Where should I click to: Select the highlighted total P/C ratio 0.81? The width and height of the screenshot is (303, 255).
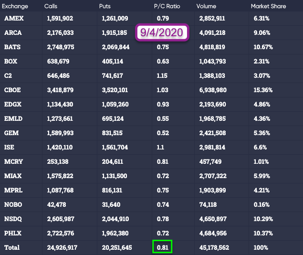click(162, 247)
